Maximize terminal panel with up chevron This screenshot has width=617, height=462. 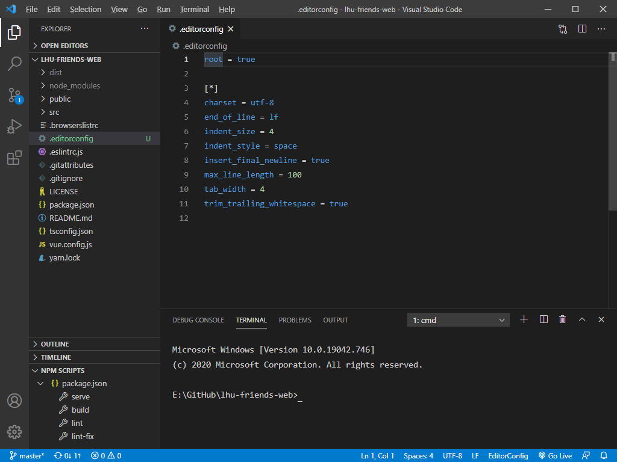[x=582, y=319]
